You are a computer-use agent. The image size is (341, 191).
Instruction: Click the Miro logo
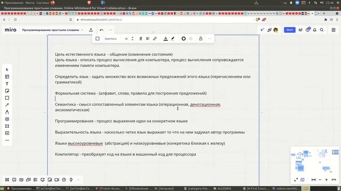[x=11, y=30]
